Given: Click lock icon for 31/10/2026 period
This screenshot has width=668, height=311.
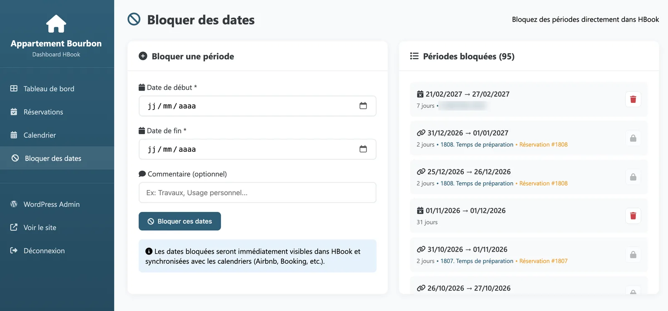Looking at the screenshot, I should (633, 255).
